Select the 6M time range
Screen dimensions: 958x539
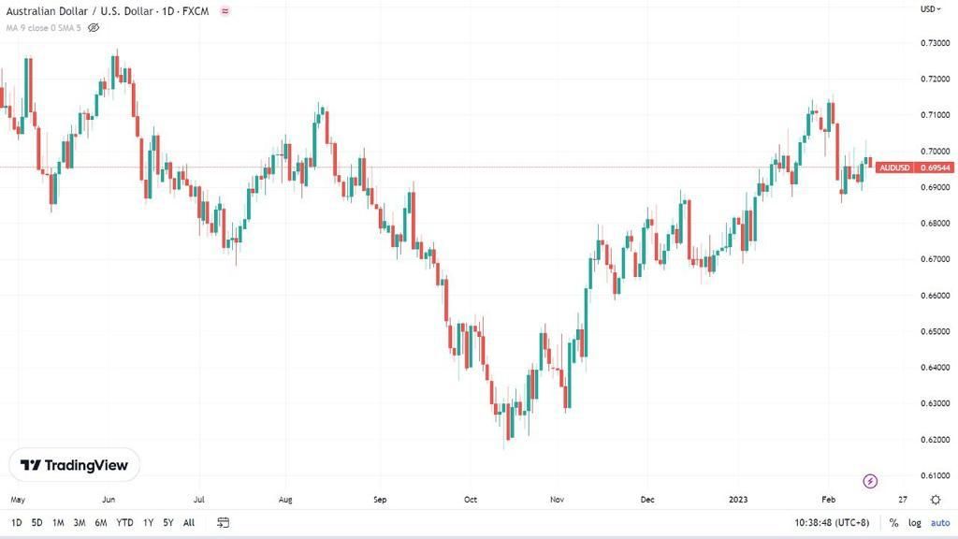101,522
